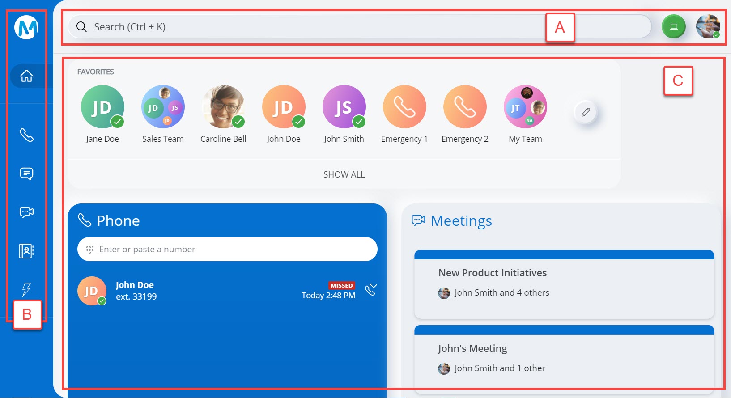Select the Sales Team favorite group

163,107
